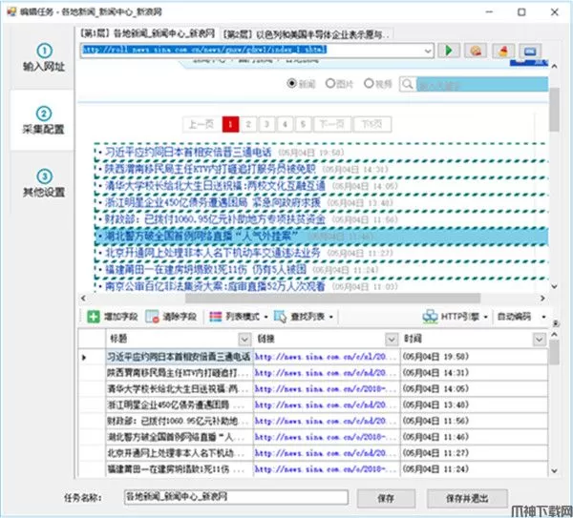Image resolution: width=573 pixels, height=518 pixels.
Task: Click the 查找列表 find list tool
Action: tap(280, 316)
